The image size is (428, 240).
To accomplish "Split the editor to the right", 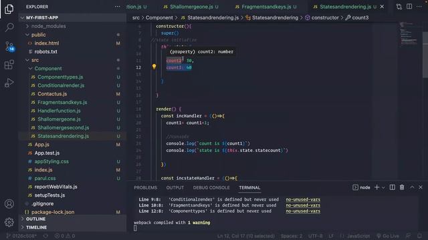I will tap(409, 7).
